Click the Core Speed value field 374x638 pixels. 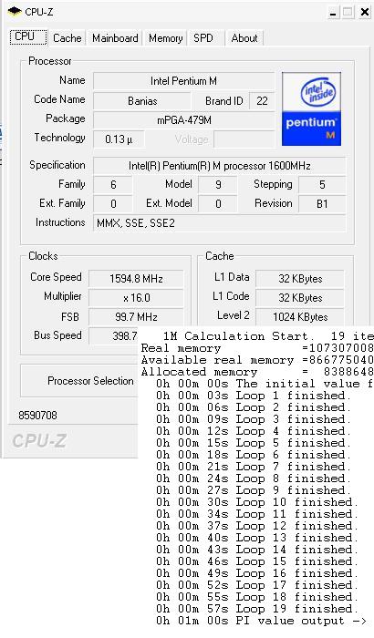click(x=136, y=279)
